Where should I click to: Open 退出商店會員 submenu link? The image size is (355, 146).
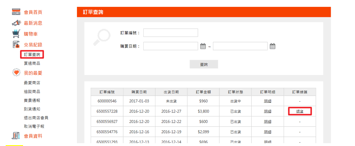click(36, 118)
